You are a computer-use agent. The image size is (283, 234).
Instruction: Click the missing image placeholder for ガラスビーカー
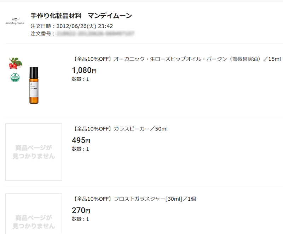(x=34, y=152)
